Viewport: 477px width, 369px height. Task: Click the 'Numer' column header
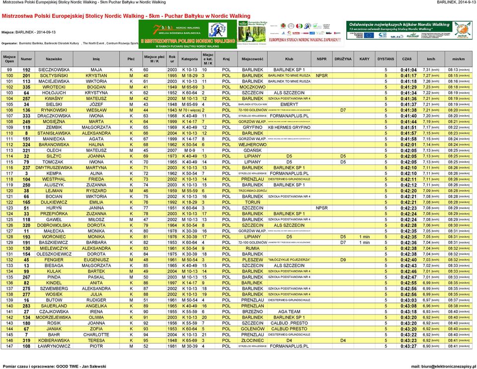26,59
